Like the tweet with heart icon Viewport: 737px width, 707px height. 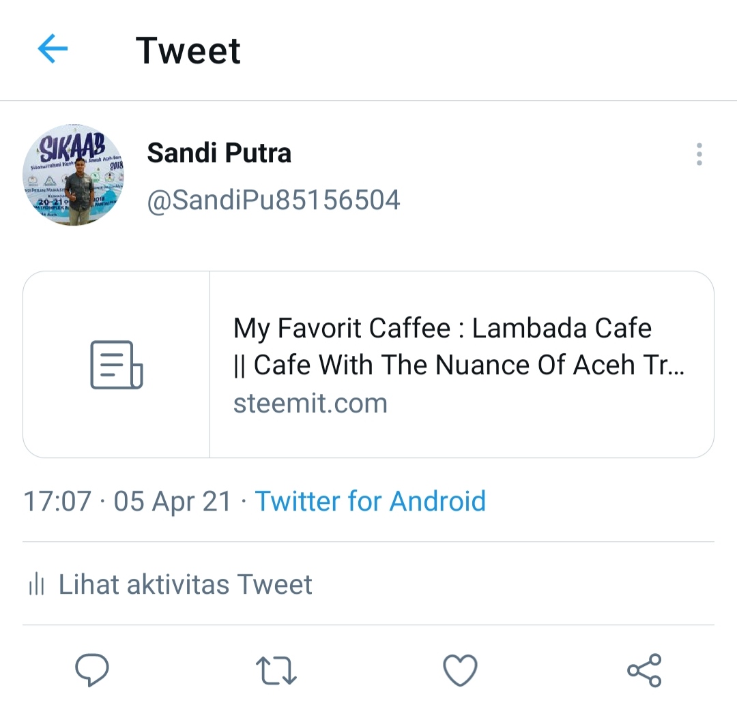pos(460,670)
